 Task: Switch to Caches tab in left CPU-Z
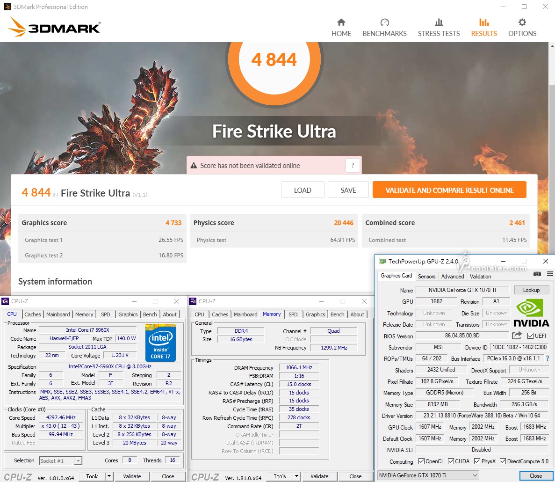(33, 314)
